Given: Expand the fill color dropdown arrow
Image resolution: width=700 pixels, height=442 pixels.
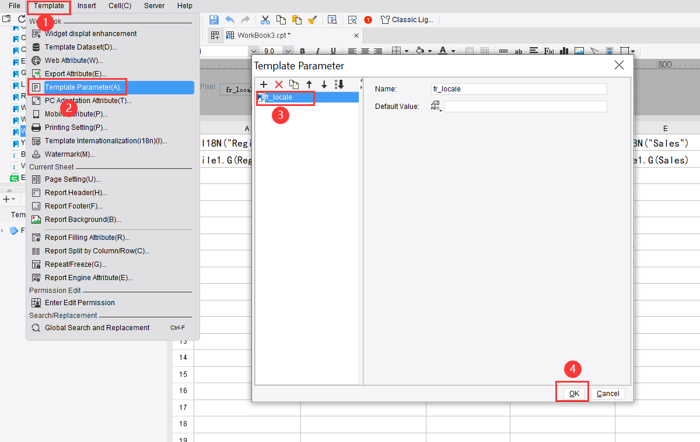Looking at the screenshot, I should tap(429, 51).
